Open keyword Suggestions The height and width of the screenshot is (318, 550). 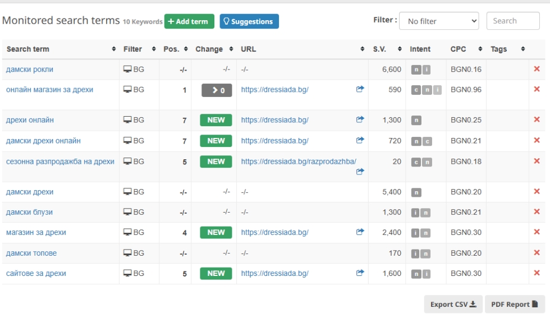(249, 21)
